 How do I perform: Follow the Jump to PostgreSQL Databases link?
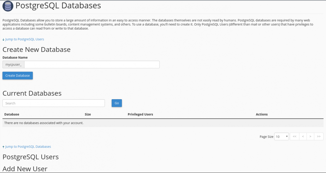28,146
